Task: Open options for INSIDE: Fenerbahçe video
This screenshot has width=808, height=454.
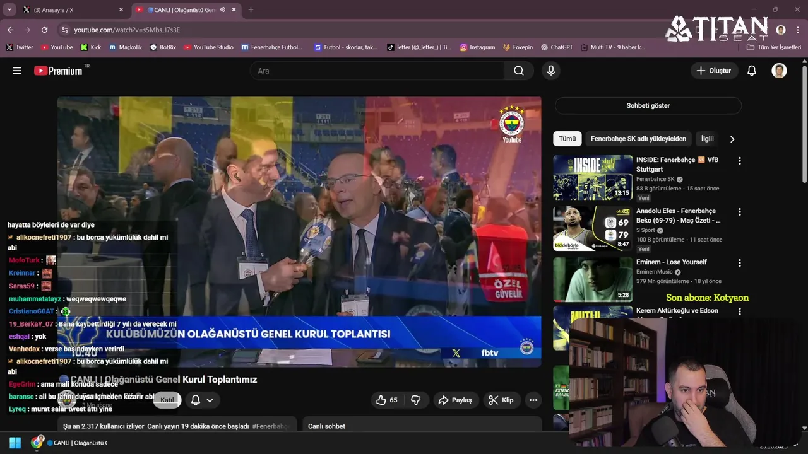Action: tap(739, 161)
